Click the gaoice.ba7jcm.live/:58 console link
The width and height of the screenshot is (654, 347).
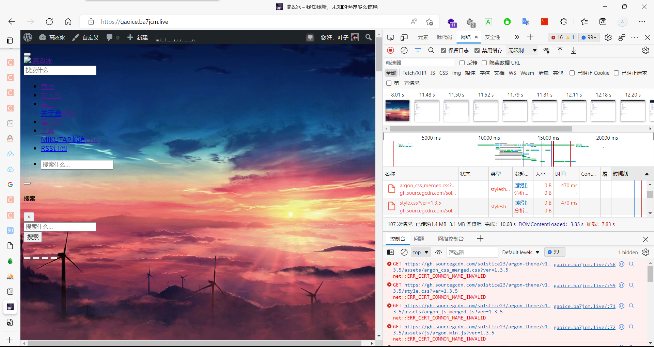(x=584, y=264)
